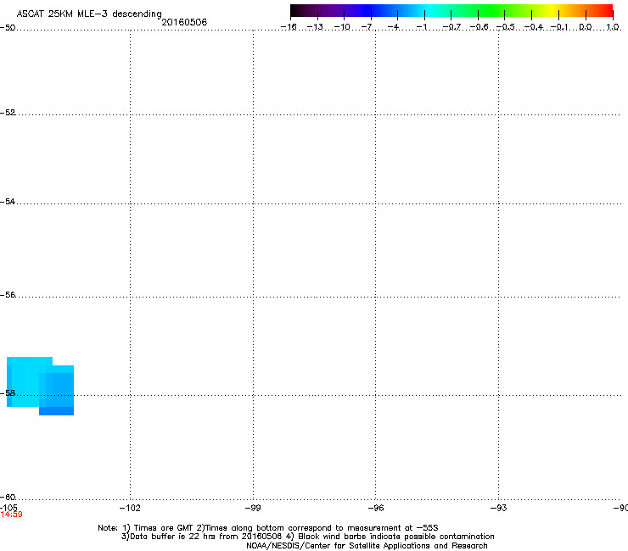Click the -16 color scale label
This screenshot has width=628, height=551.
tap(289, 27)
